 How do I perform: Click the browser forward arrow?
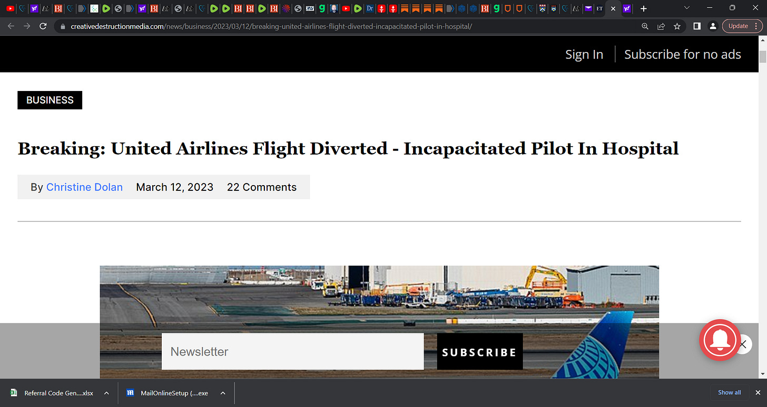tap(27, 26)
